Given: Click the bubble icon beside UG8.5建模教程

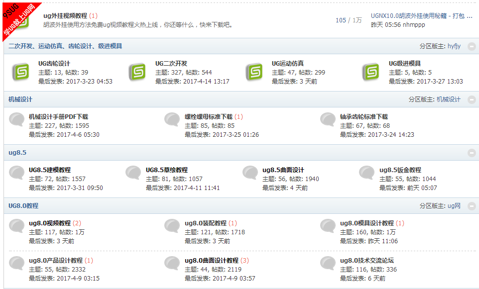Looking at the screenshot, I should (17, 173).
